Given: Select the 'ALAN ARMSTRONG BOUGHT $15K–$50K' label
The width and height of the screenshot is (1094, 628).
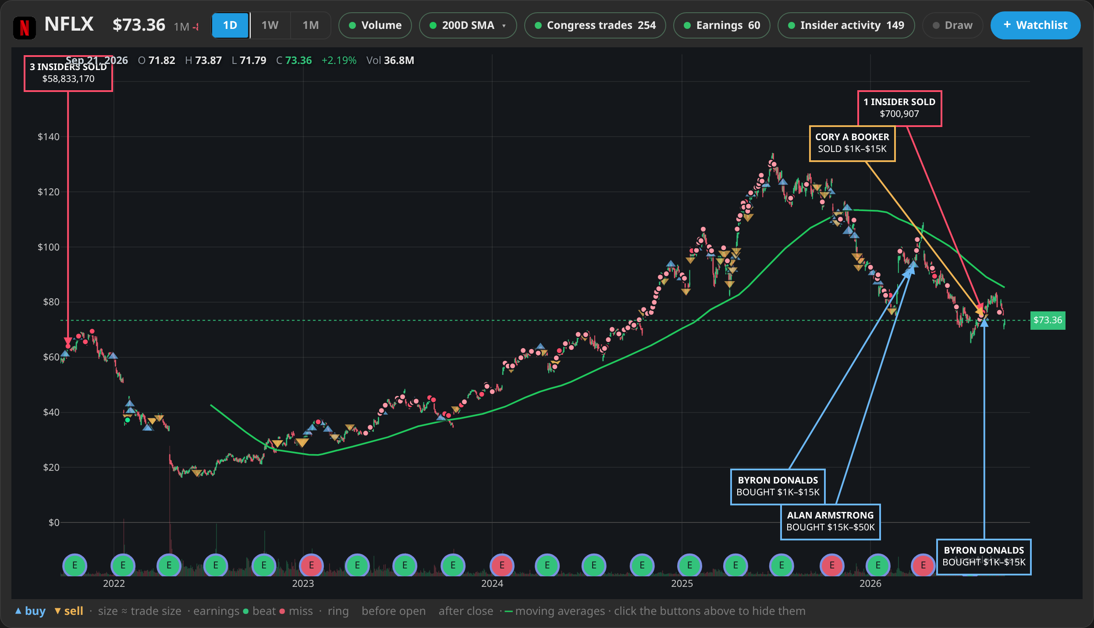Looking at the screenshot, I should pos(830,522).
